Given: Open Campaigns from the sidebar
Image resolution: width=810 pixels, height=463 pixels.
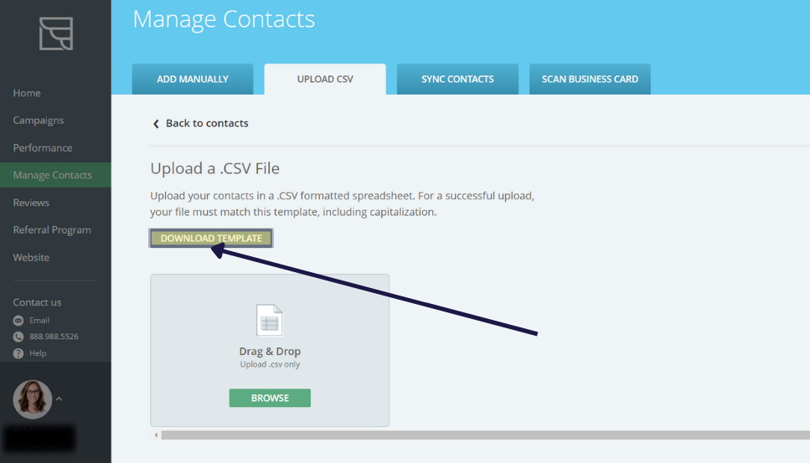Looking at the screenshot, I should click(39, 121).
